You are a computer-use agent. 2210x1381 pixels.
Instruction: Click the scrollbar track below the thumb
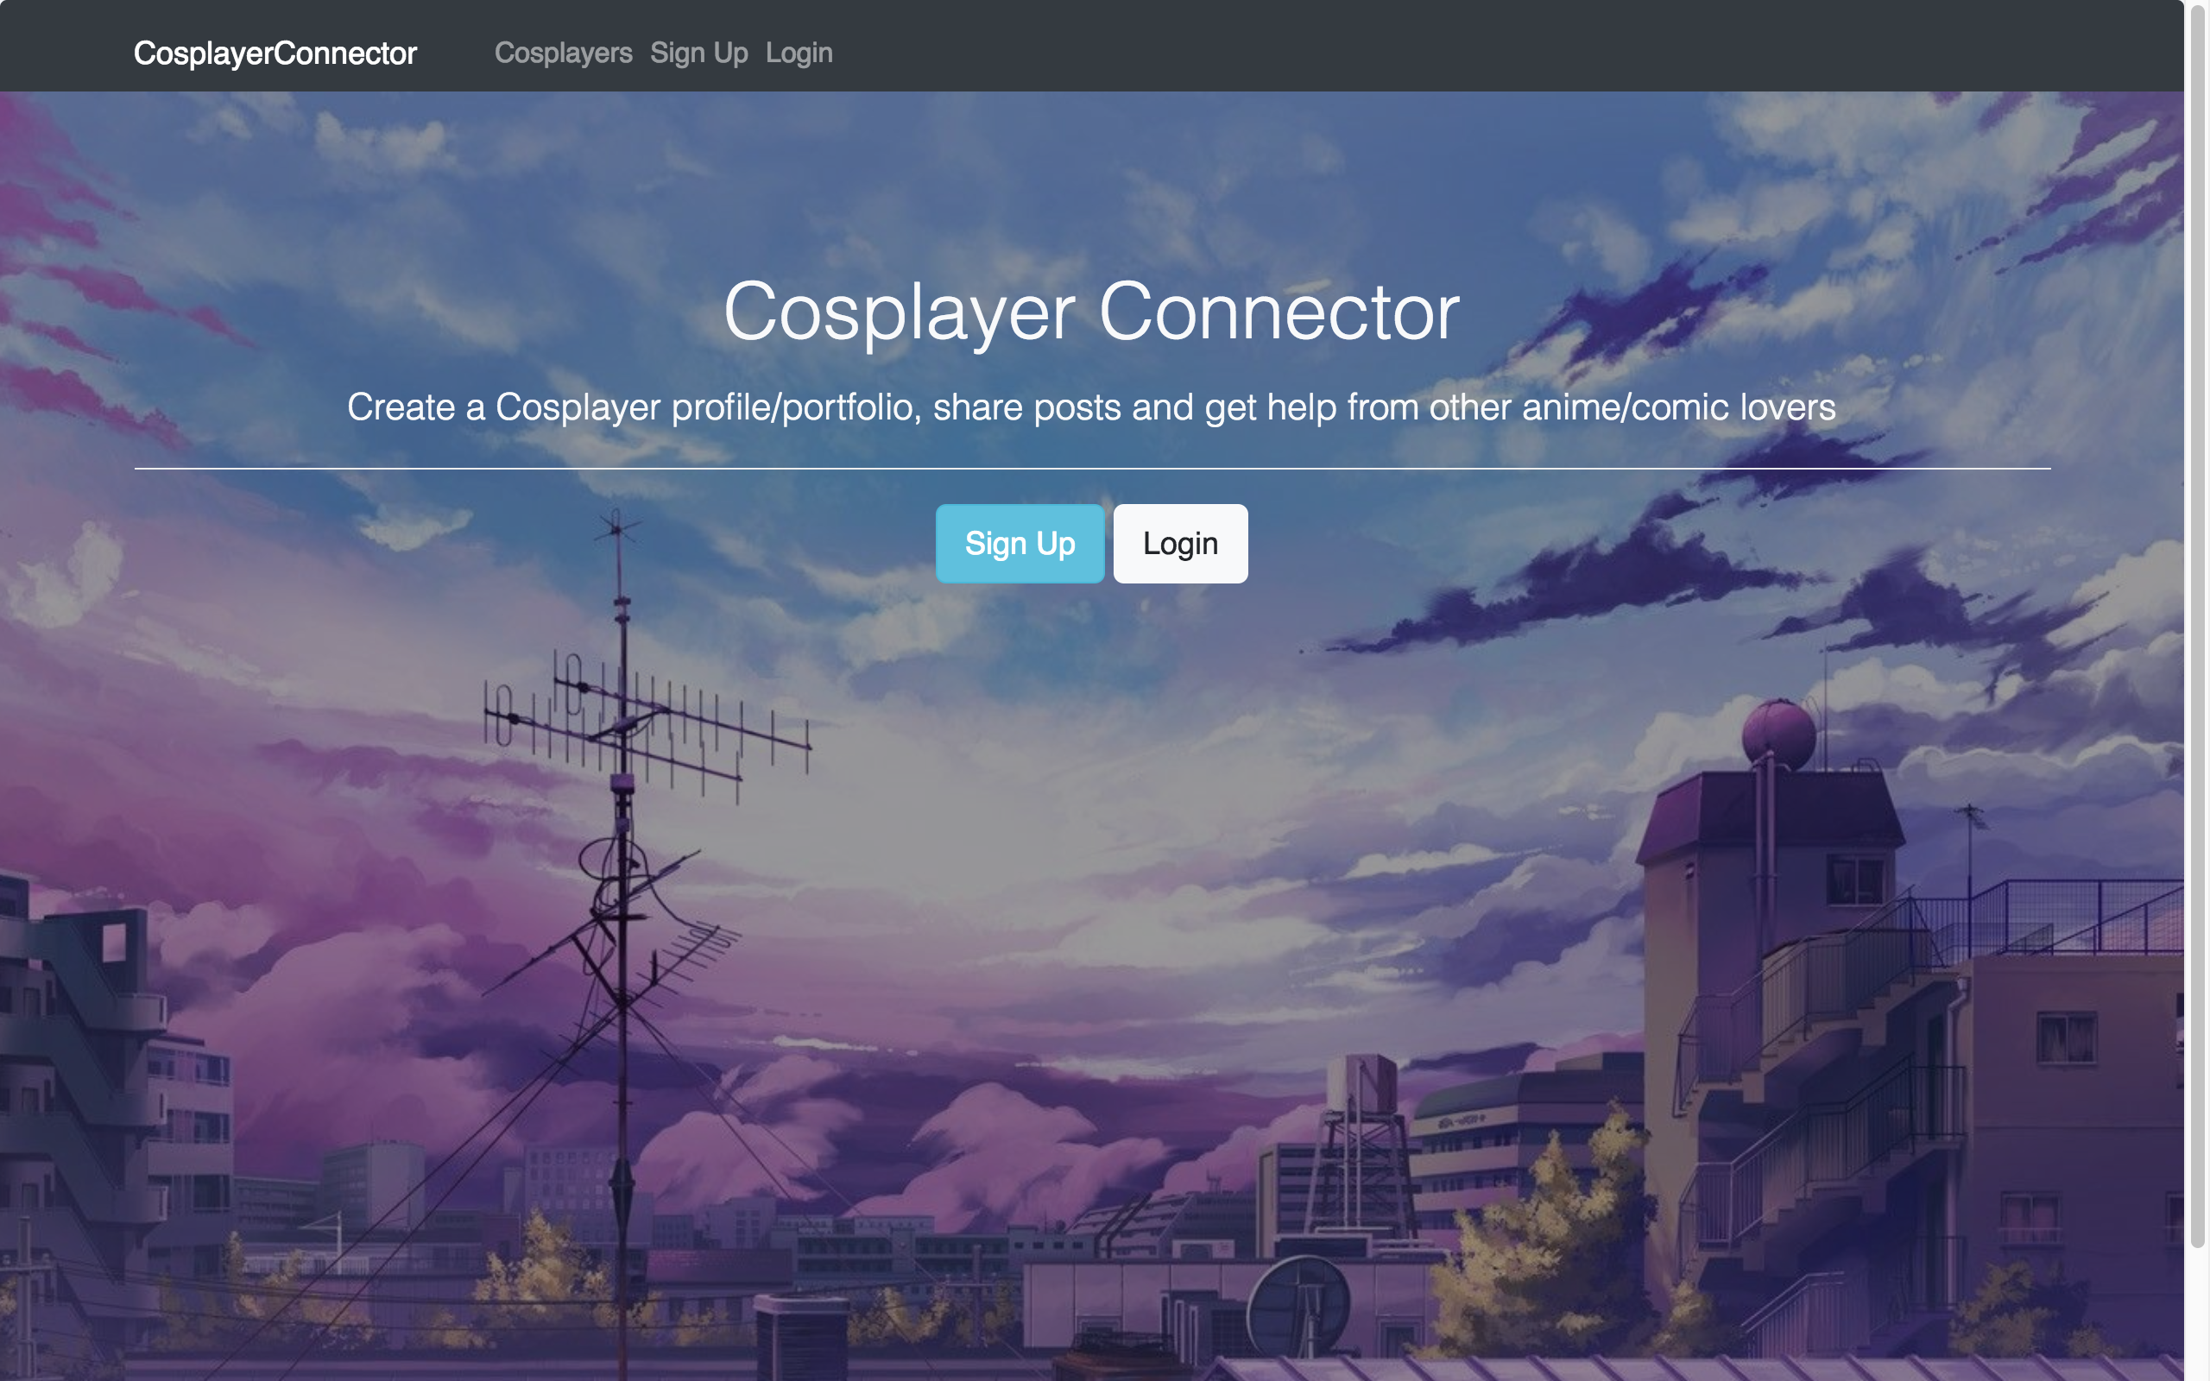point(2197,1315)
